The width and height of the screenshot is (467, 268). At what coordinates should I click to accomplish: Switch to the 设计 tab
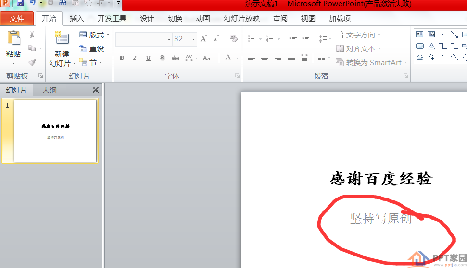(147, 18)
